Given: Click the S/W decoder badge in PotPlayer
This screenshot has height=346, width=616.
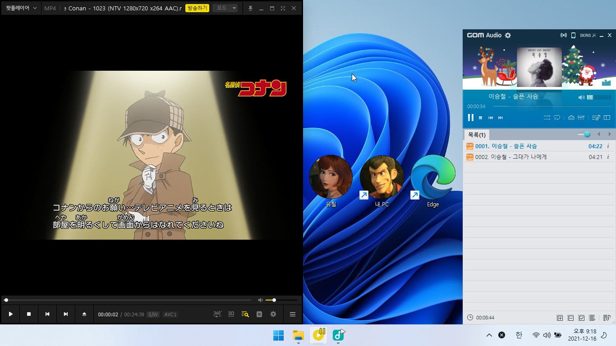Looking at the screenshot, I should point(153,314).
